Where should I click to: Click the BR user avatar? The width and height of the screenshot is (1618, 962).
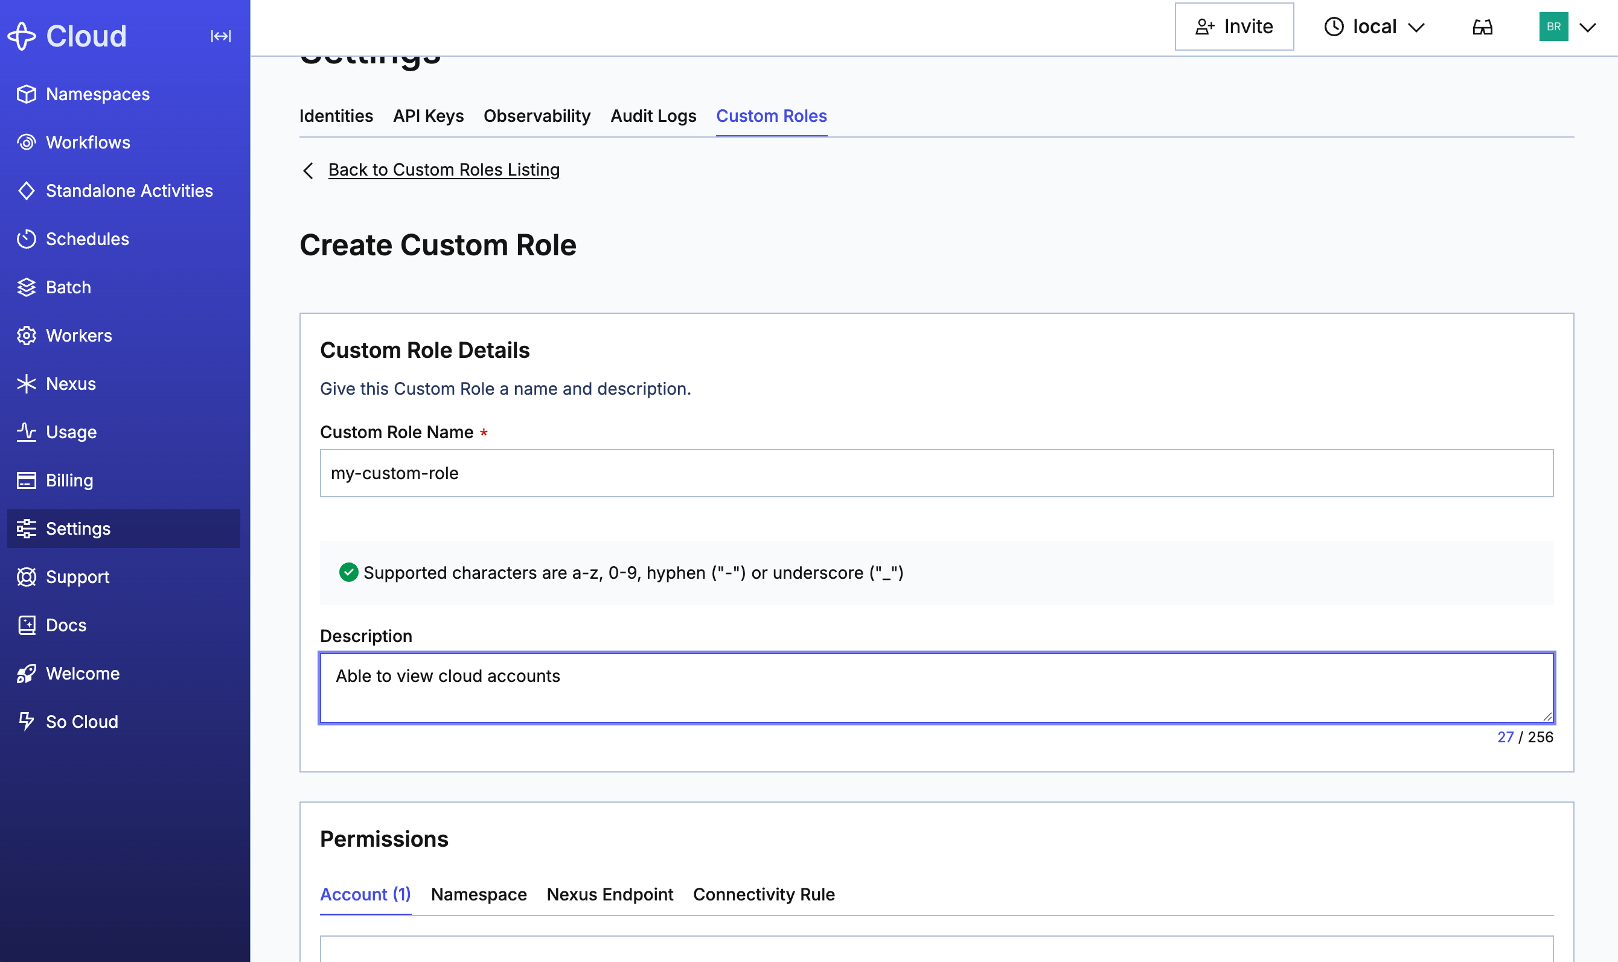coord(1553,27)
